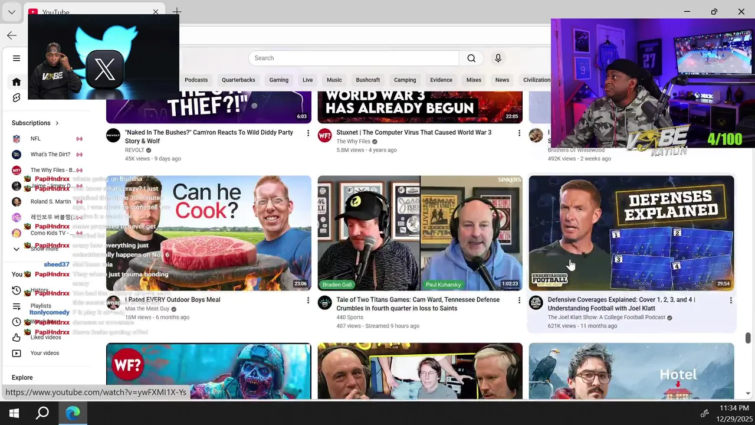The width and height of the screenshot is (755, 425).
Task: Play Braden Gall Paul Kuharsky podcast thumbnail
Action: [x=420, y=233]
